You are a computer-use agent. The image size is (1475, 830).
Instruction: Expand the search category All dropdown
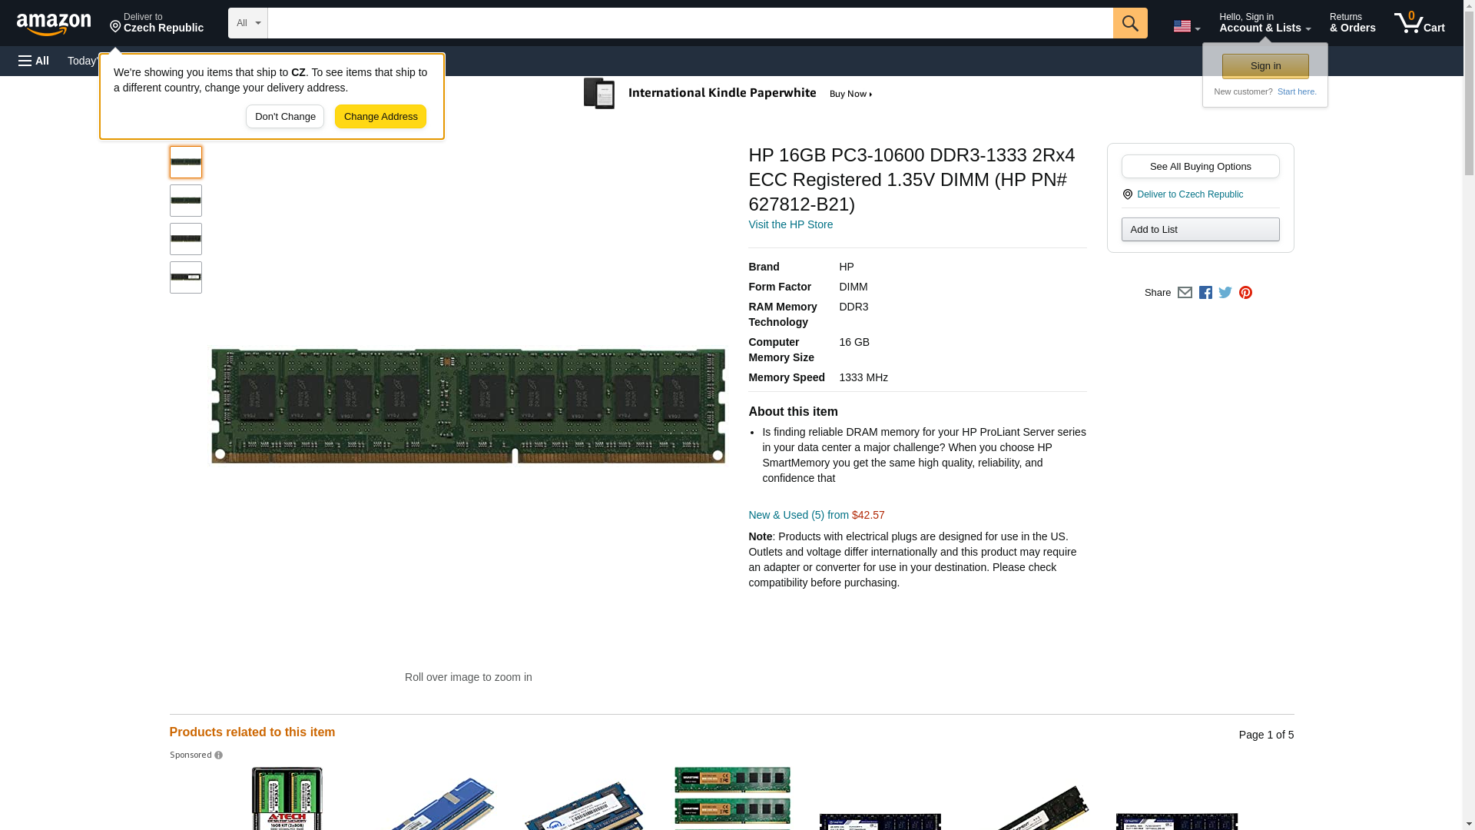(x=247, y=23)
